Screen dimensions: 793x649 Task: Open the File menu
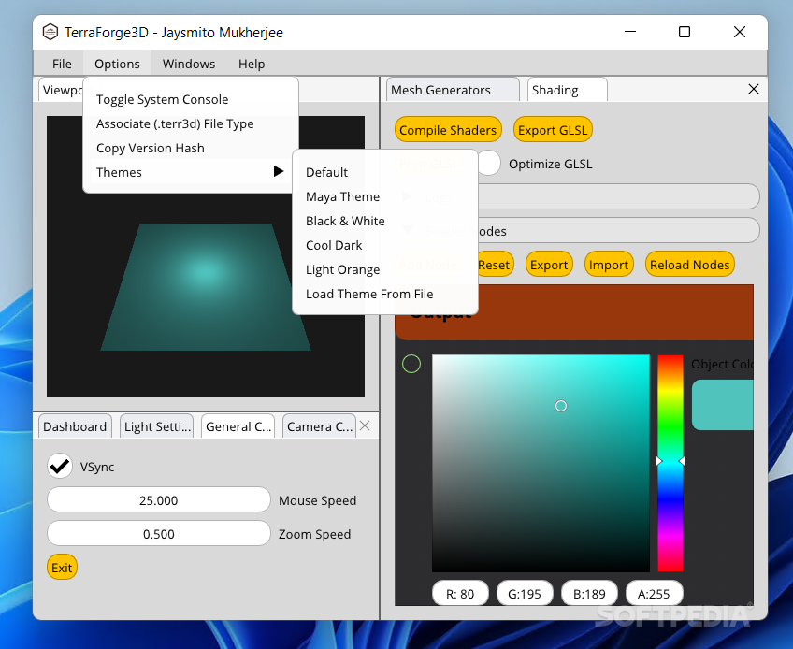pyautogui.click(x=62, y=64)
